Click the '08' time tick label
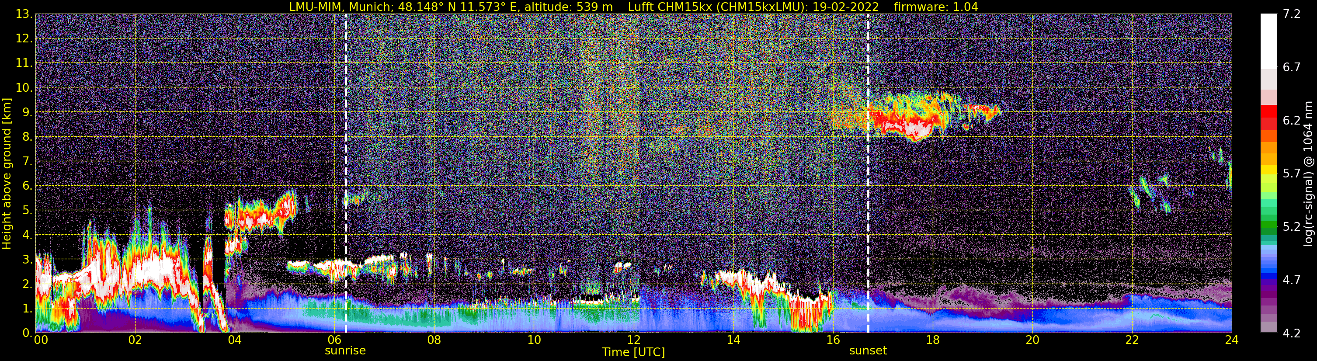 point(434,340)
